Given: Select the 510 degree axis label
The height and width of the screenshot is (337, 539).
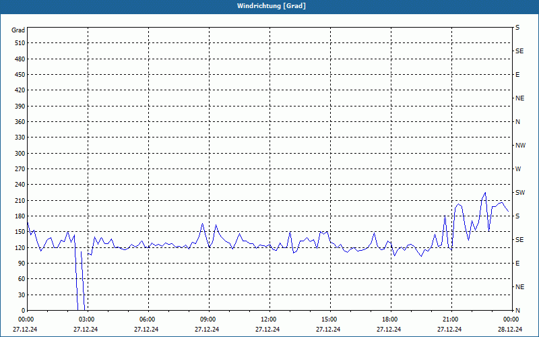Looking at the screenshot, I should point(20,43).
